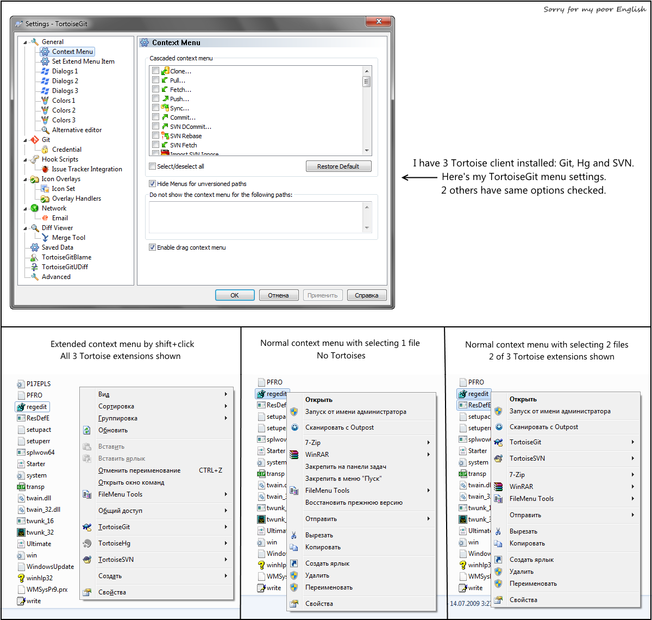Open Issue Tracker Integration settings
Viewport: 652px width, 620px height.
coord(87,169)
